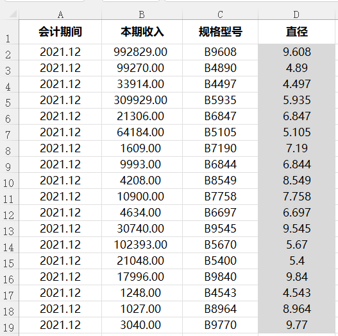Select cell with 102393.00
This screenshot has height=336, width=338.
[x=142, y=245]
